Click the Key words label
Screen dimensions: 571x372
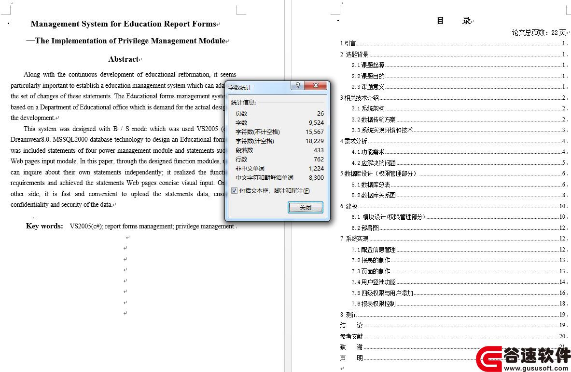click(x=44, y=226)
